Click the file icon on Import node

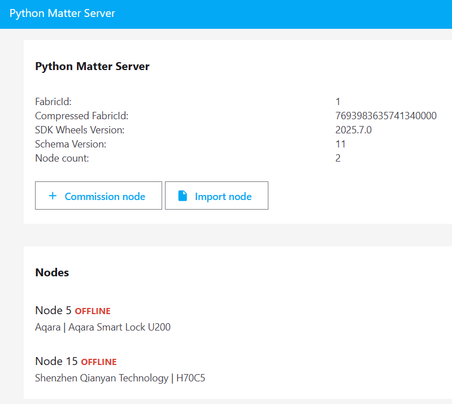click(x=182, y=196)
